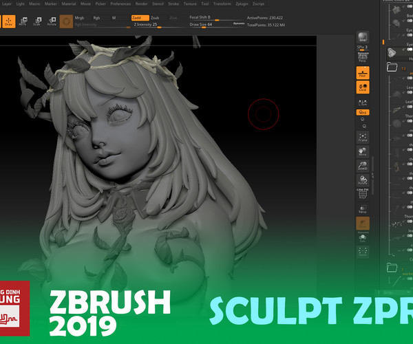Click the BPR render sphere icon
Screen dimensions: 413x344
pyautogui.click(x=363, y=37)
